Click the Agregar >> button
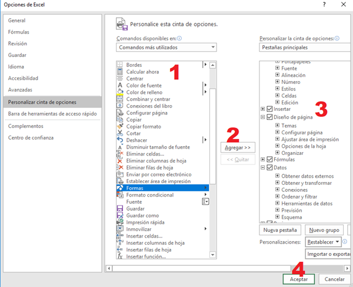 tap(238, 147)
